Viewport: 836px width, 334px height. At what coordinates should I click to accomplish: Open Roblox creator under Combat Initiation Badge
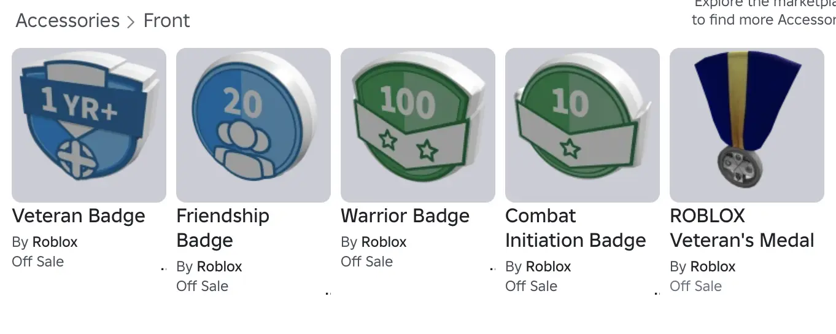point(548,267)
